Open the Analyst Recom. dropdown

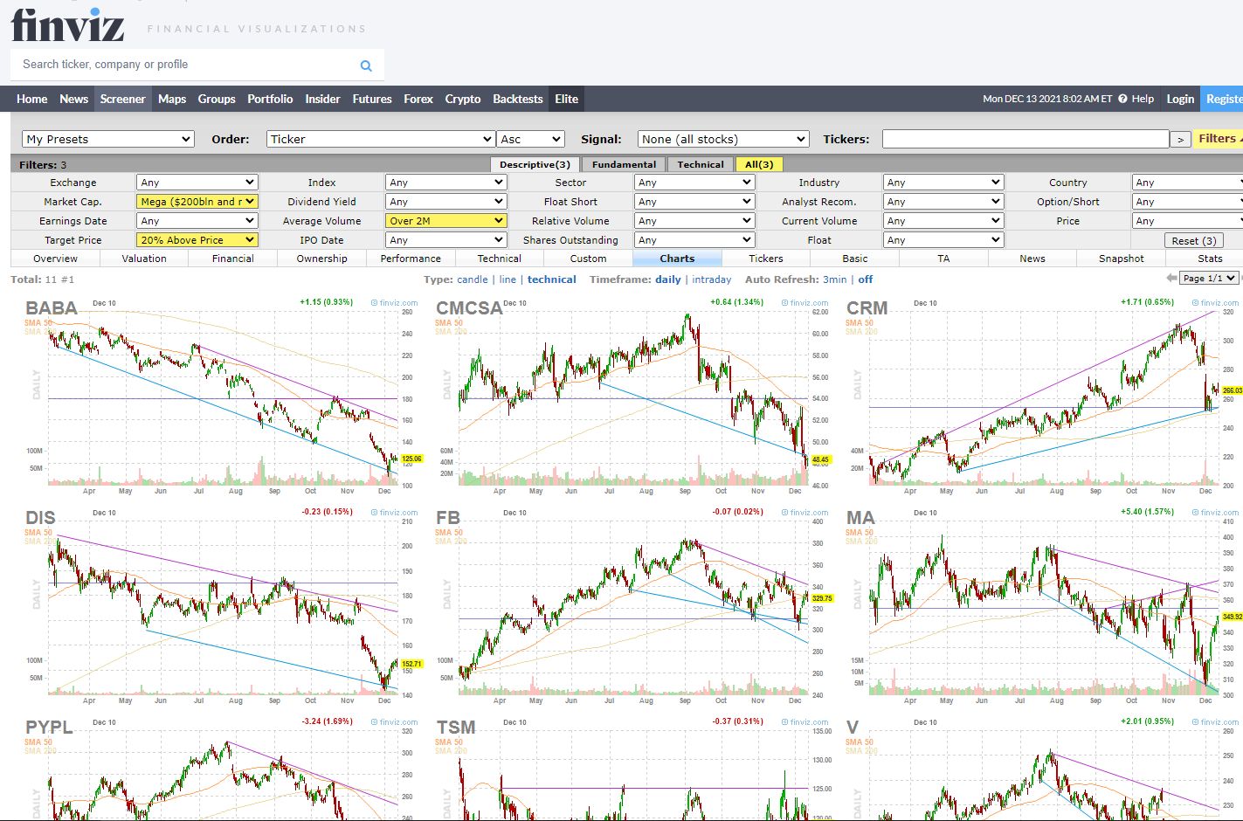pyautogui.click(x=943, y=202)
